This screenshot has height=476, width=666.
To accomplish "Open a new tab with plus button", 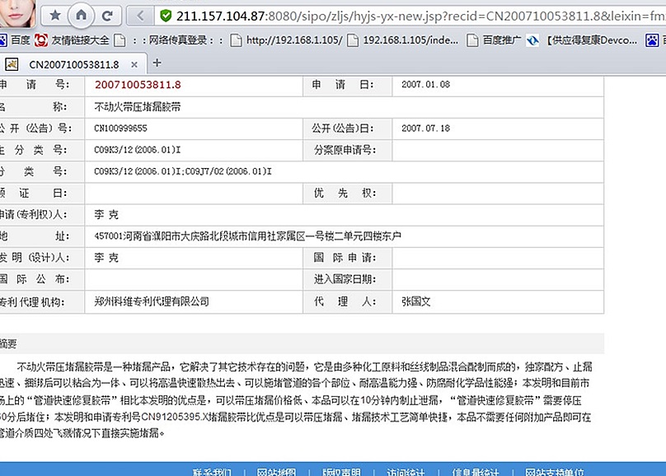I will point(157,63).
